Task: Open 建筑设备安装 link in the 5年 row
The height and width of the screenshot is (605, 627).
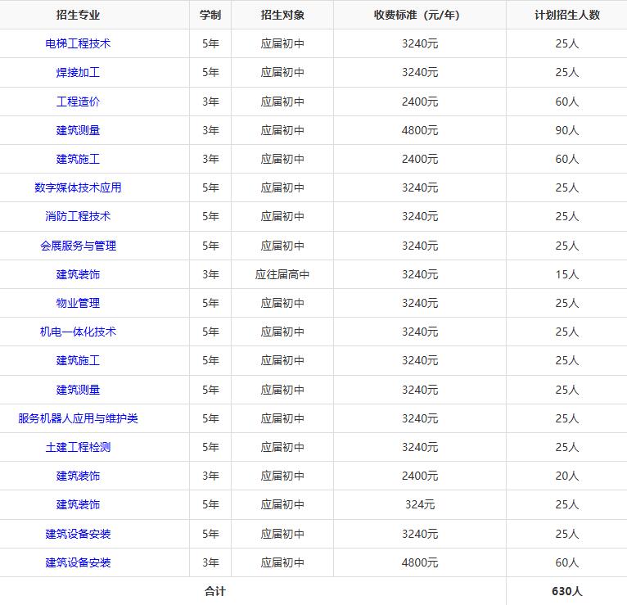Action: pos(78,534)
